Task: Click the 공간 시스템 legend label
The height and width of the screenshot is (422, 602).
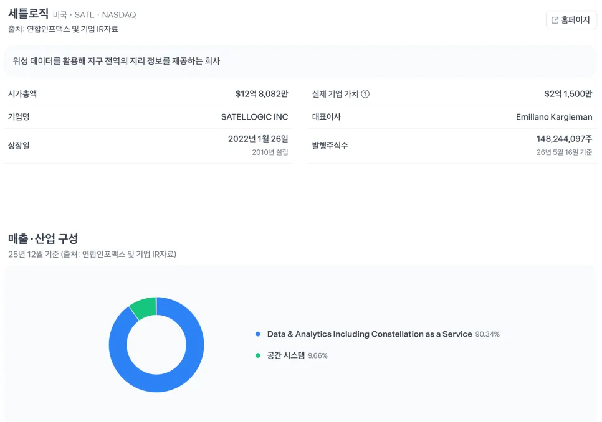Action: [x=286, y=355]
